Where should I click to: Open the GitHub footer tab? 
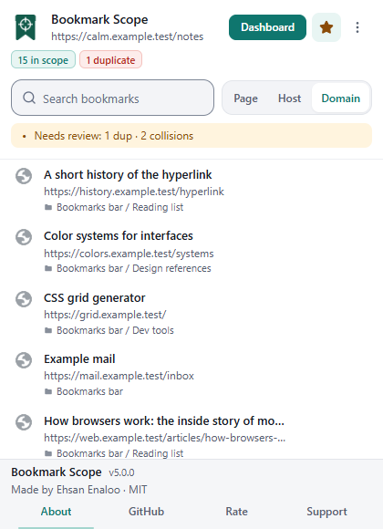[x=146, y=512]
